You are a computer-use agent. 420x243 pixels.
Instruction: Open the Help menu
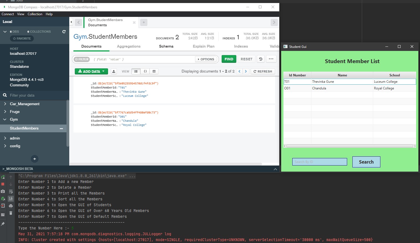point(49,14)
